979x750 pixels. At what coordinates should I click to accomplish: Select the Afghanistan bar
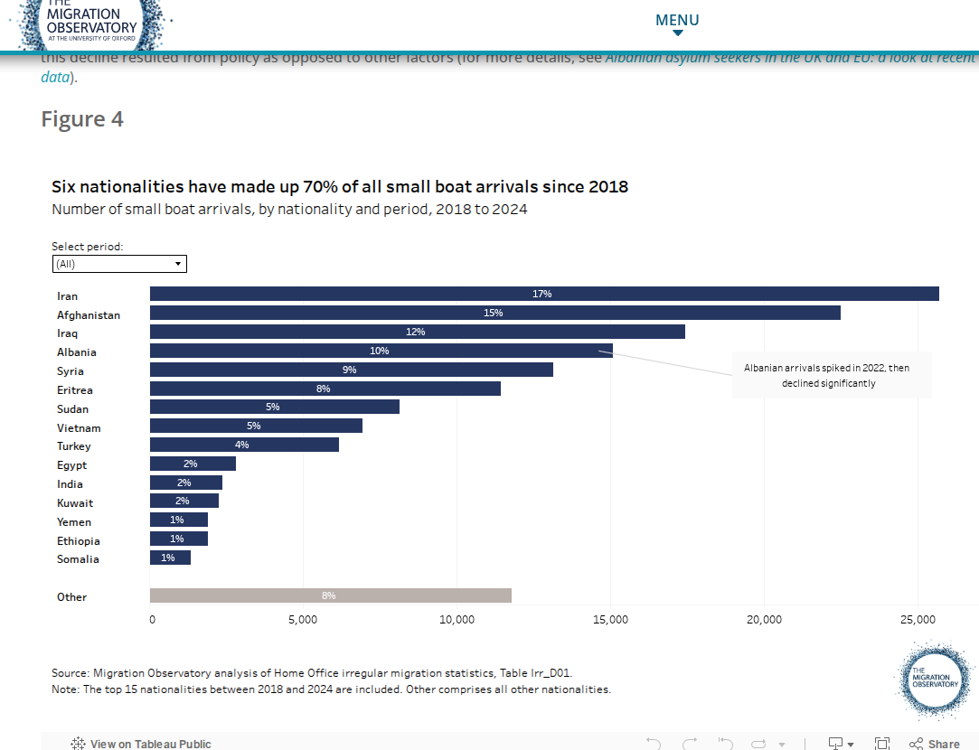495,313
